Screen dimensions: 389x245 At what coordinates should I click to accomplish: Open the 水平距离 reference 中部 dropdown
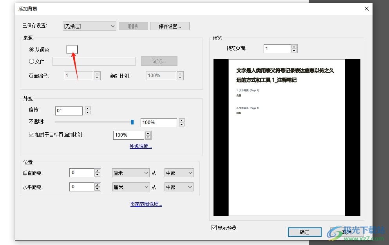coord(179,187)
